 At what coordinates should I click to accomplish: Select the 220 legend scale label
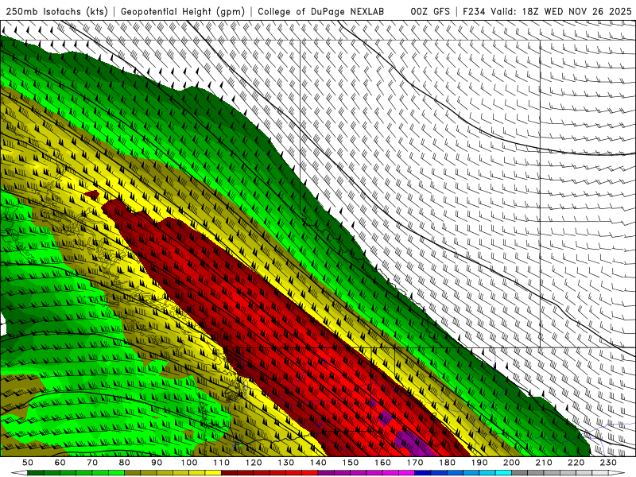tap(576, 463)
